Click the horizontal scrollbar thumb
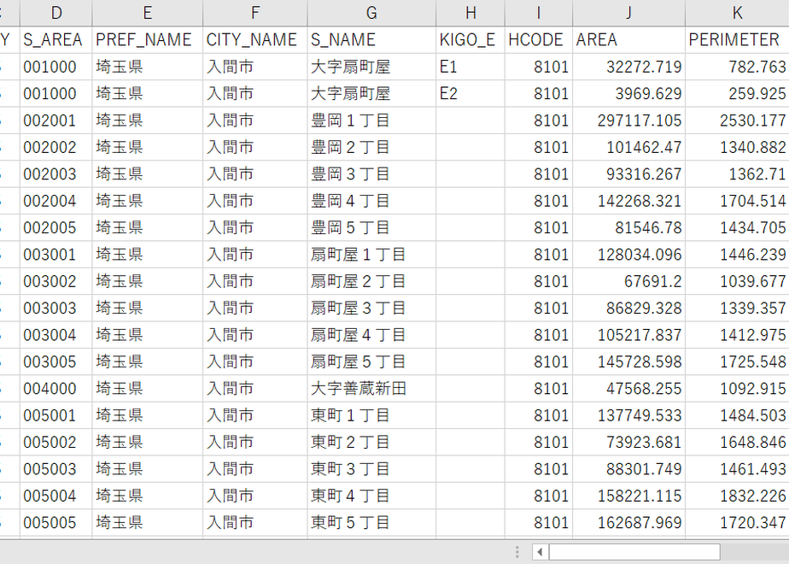The height and width of the screenshot is (564, 789). pos(634,552)
